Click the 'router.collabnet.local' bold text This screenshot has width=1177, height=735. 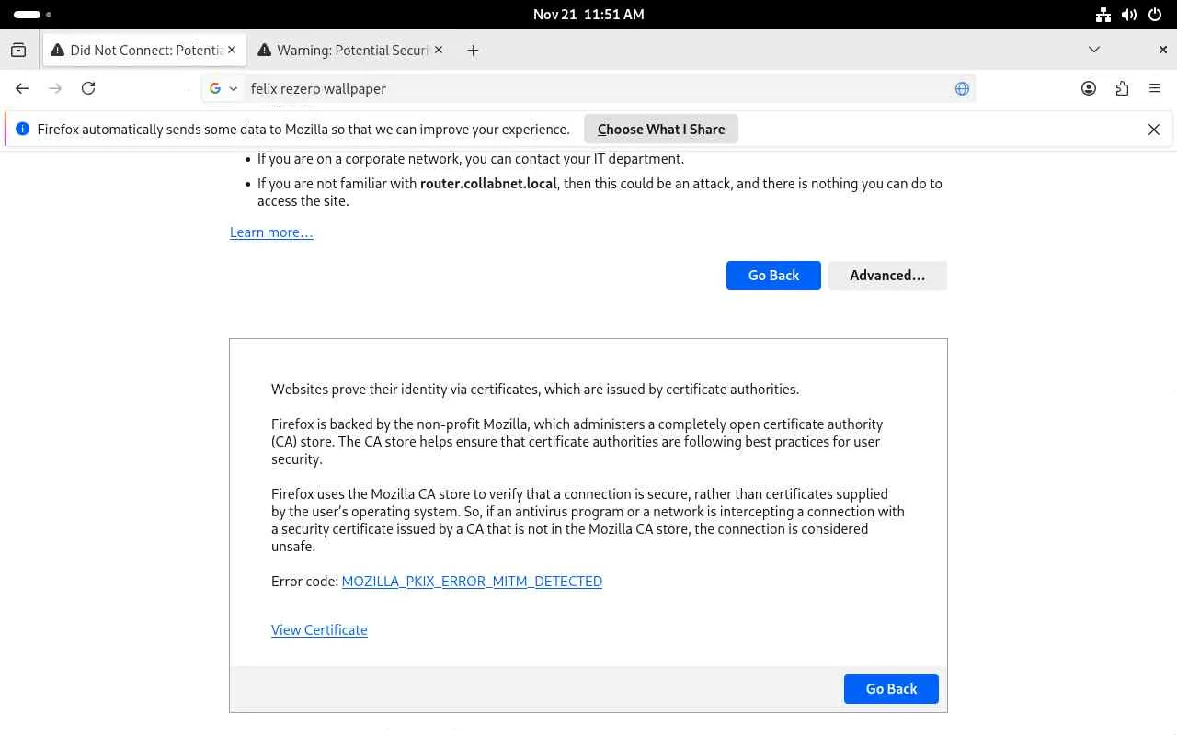coord(488,184)
